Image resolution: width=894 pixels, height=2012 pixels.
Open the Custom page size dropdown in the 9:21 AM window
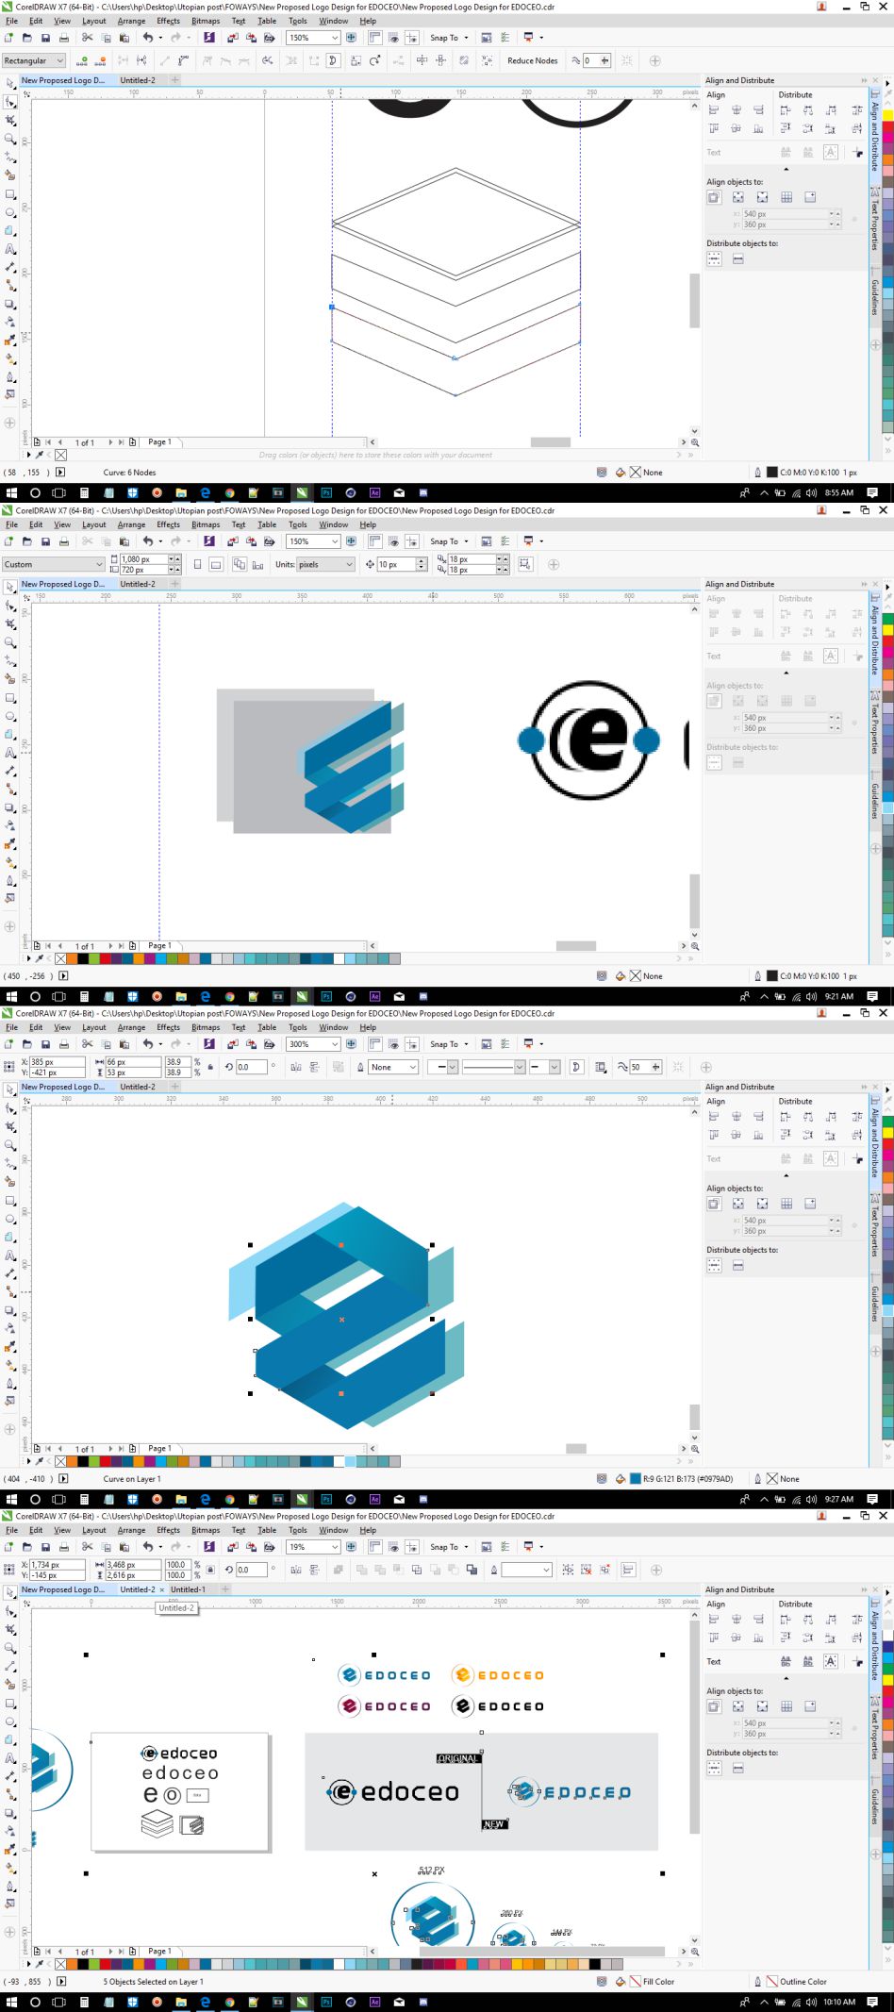tap(99, 564)
